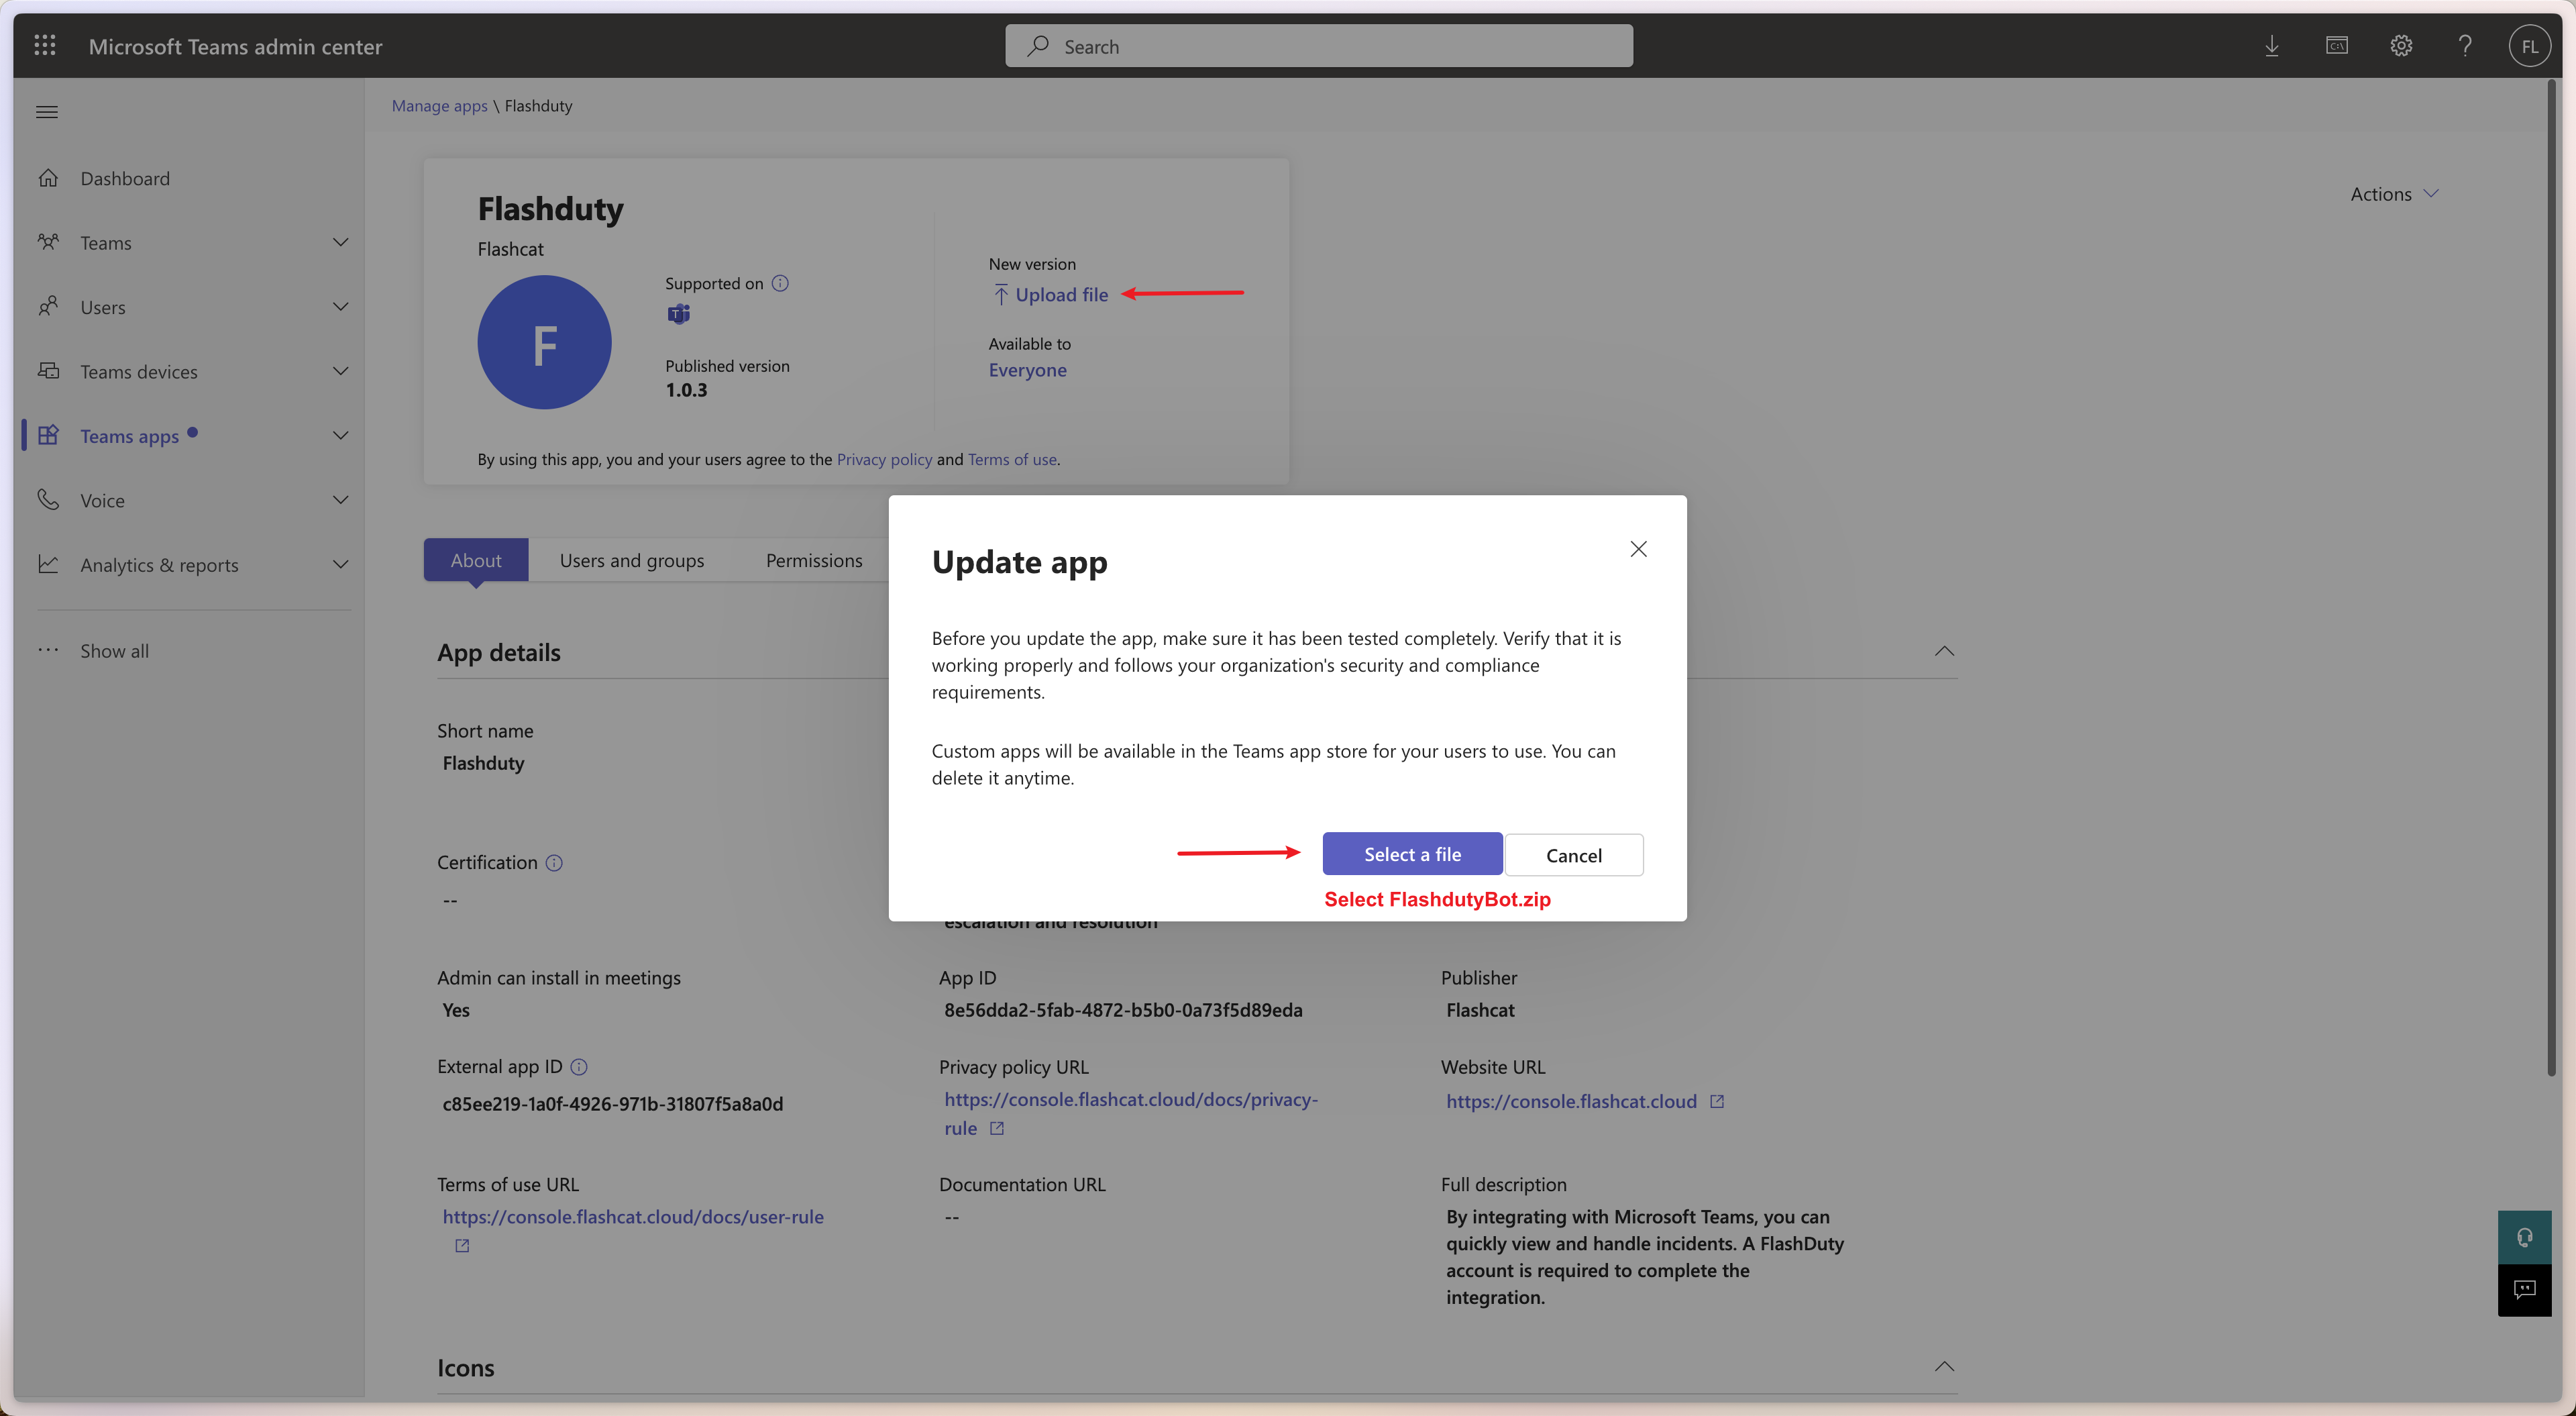Collapse the navigation hamburger menu
The width and height of the screenshot is (2576, 1416).
coord(47,112)
